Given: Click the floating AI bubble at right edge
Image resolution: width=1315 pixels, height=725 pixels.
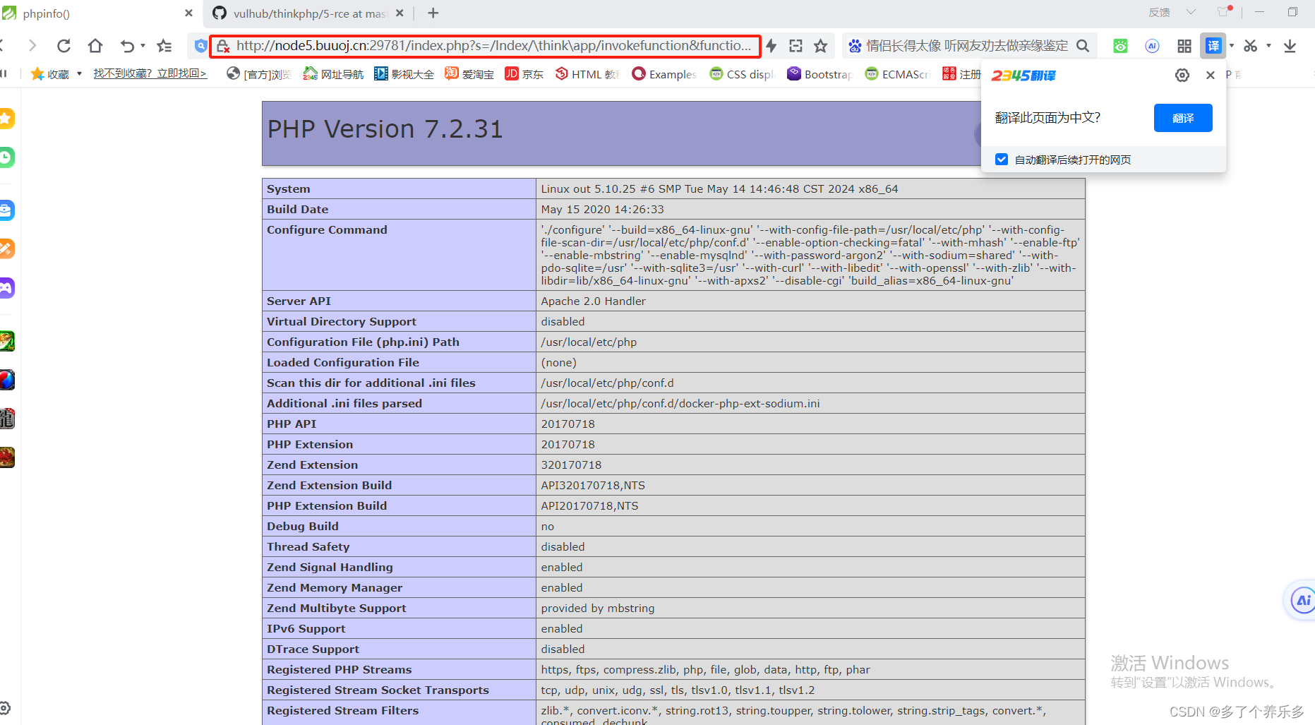Looking at the screenshot, I should point(1302,601).
